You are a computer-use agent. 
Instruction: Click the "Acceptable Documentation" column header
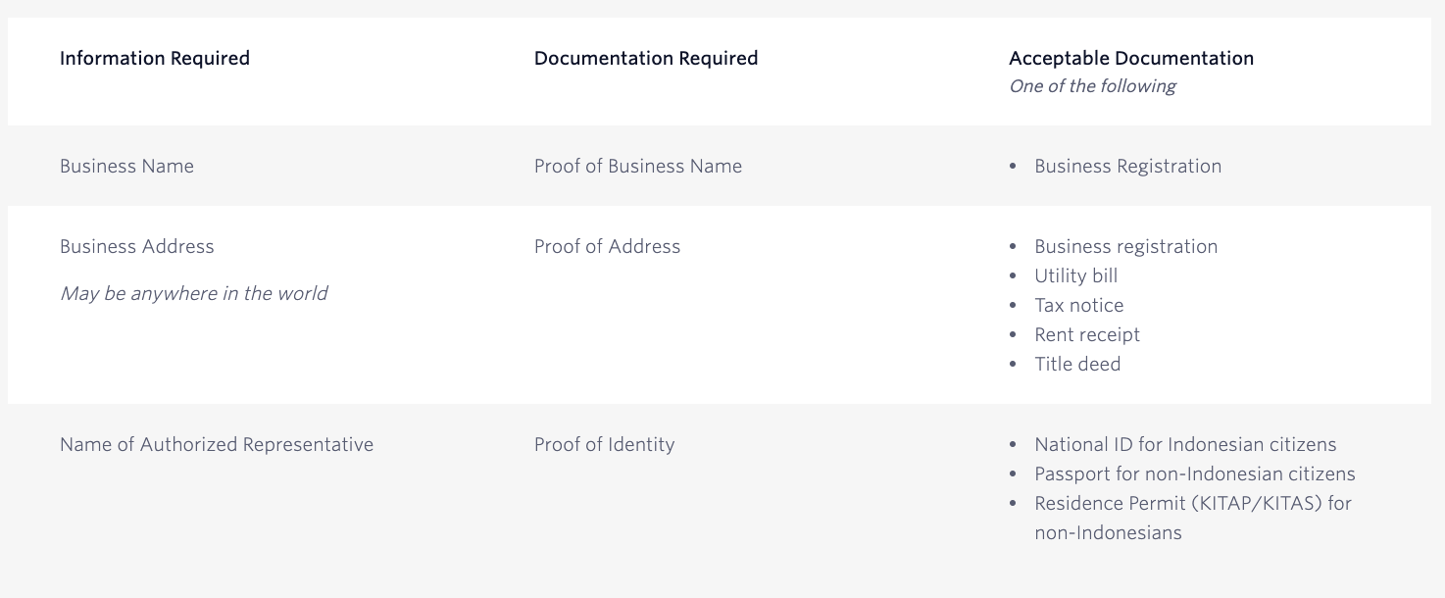(1131, 59)
